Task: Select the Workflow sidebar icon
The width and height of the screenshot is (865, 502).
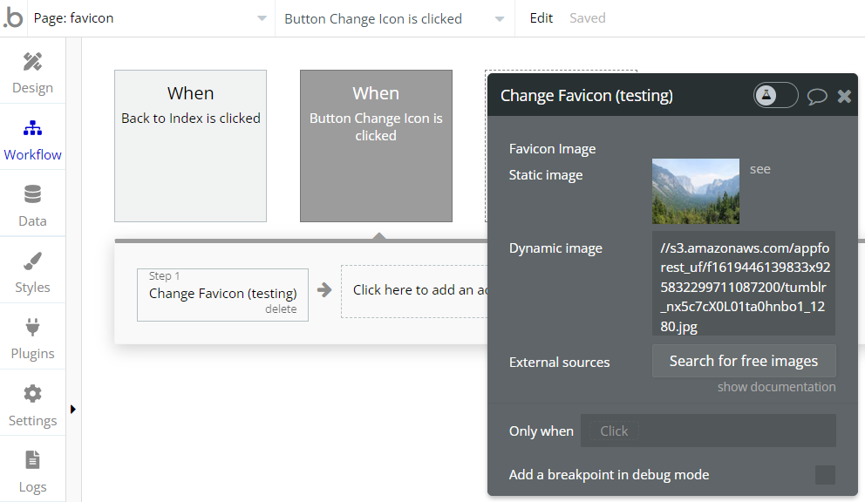Action: coord(32,129)
